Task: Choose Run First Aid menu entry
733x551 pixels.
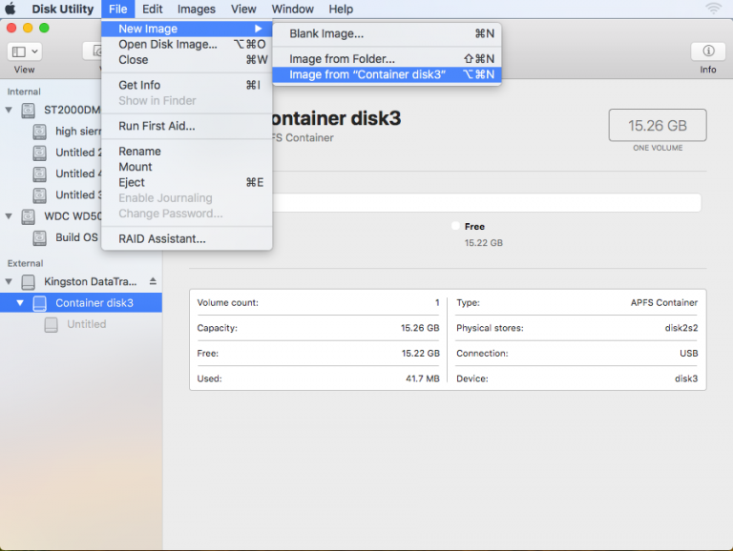Action: click(157, 126)
